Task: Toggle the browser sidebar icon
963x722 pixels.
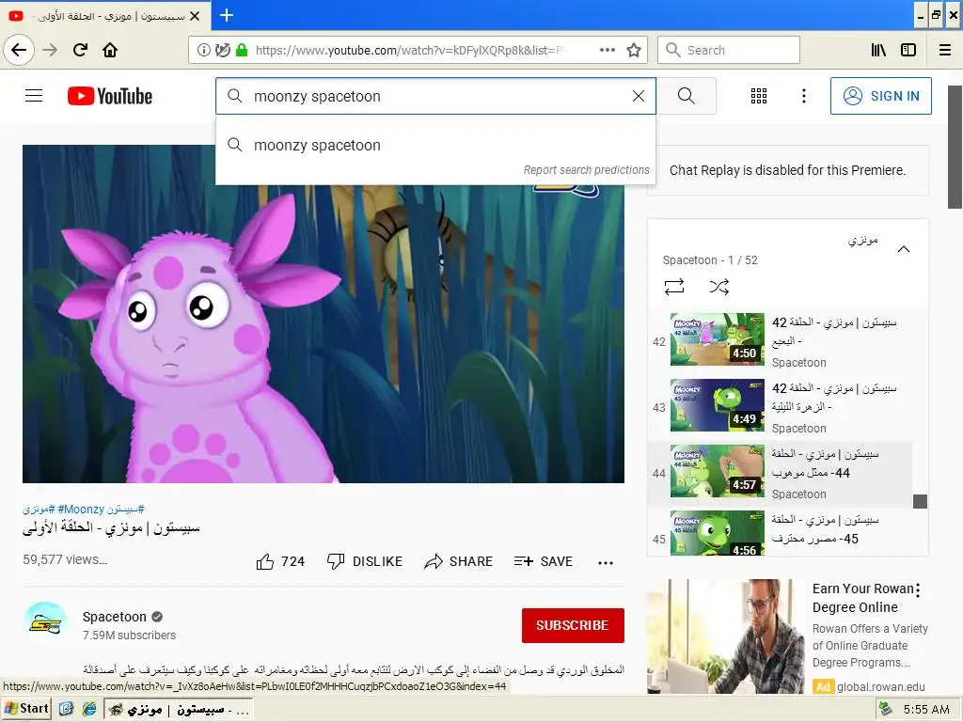Action: point(908,51)
